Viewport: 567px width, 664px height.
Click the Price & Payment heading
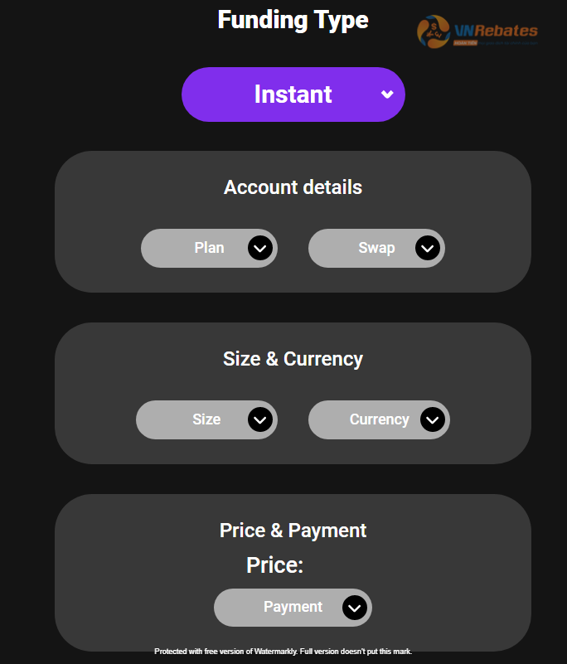tap(293, 531)
